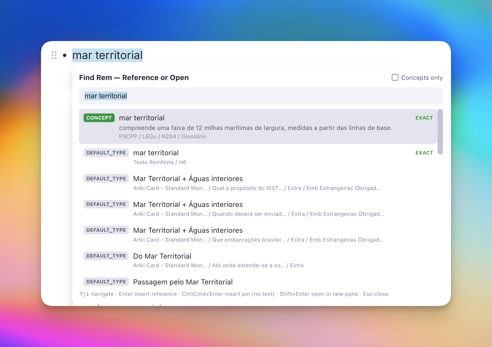The width and height of the screenshot is (492, 347).
Task: Enable the Concepts only checkbox
Action: click(395, 77)
